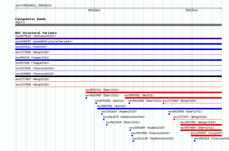Select the blue marker under nsv5623934

(x=107, y=125)
